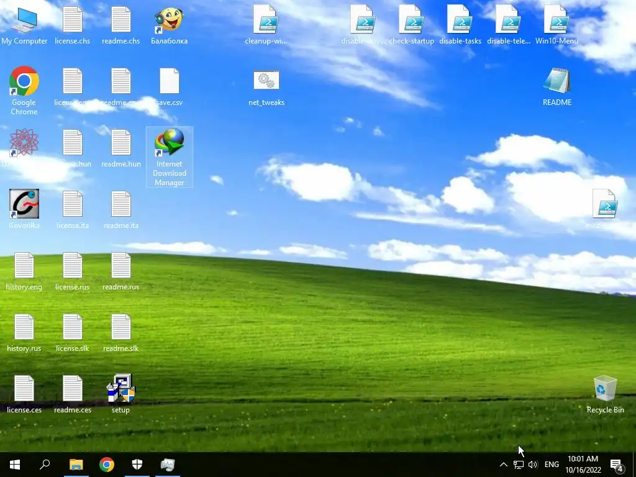Image resolution: width=636 pixels, height=477 pixels.
Task: Select the readme.ces file
Action: pos(73,394)
